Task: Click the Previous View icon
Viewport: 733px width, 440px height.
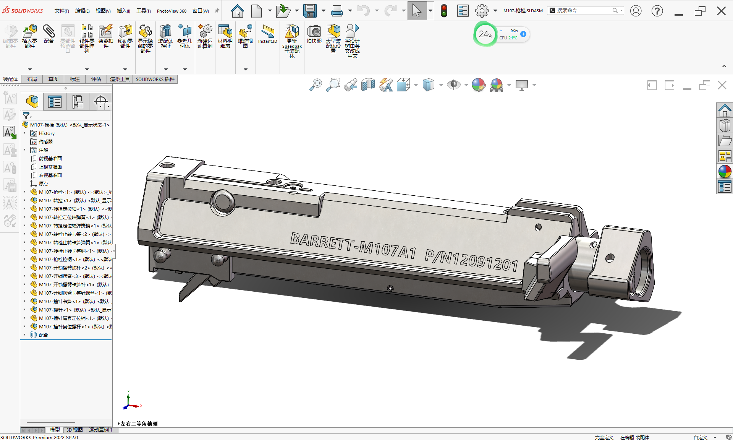Action: pos(351,85)
